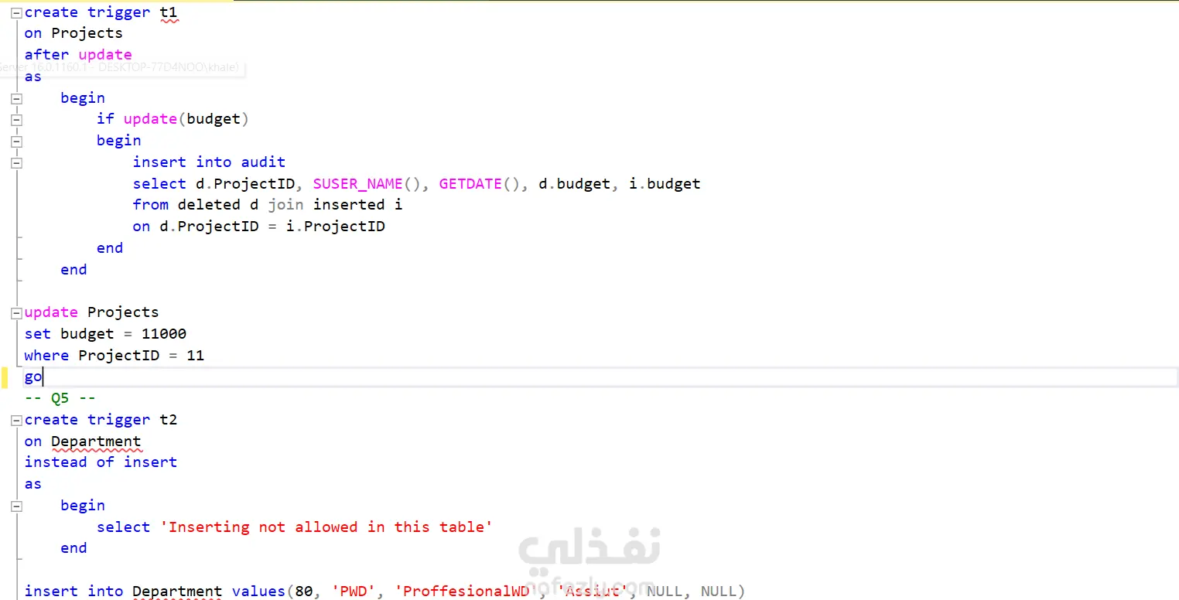Click the underlined Department after on
1179x600 pixels.
[x=96, y=441]
